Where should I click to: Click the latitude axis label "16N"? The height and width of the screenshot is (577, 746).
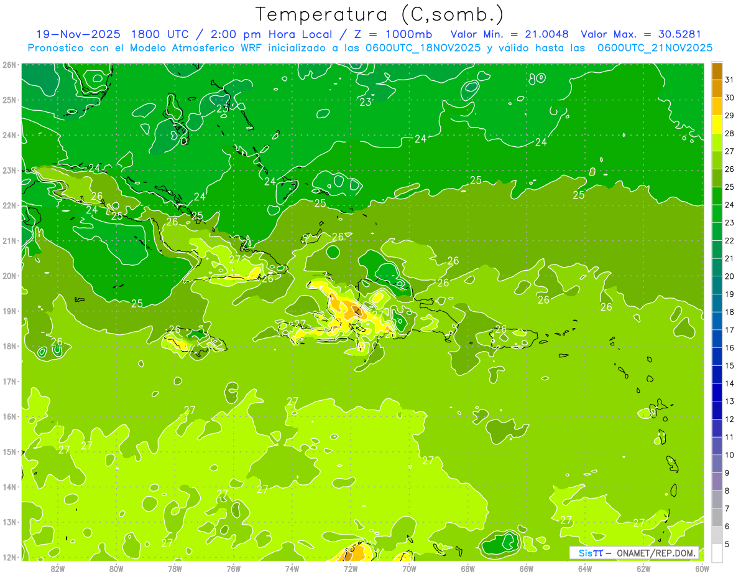9,416
